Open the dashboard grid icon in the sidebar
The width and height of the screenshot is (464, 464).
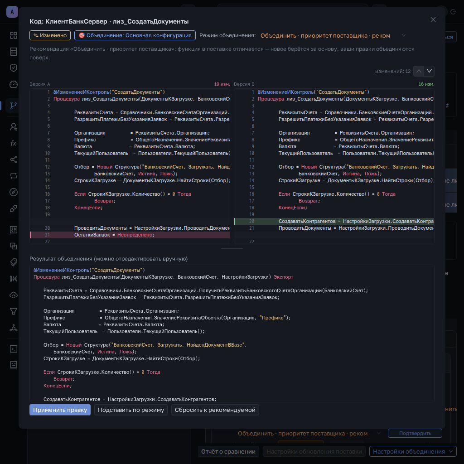point(13,35)
